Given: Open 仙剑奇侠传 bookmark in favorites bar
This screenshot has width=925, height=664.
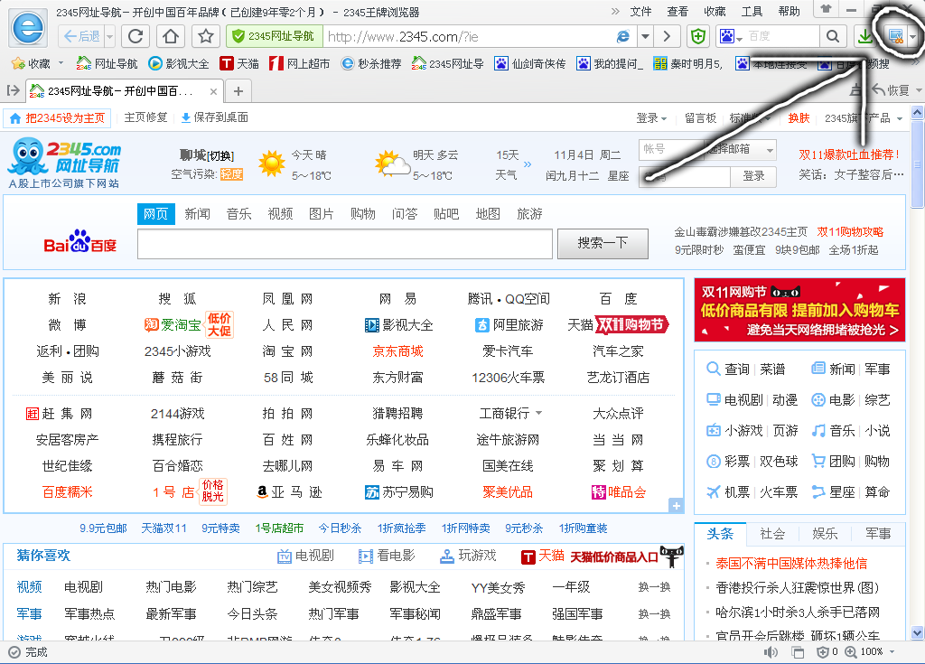Looking at the screenshot, I should [x=530, y=63].
